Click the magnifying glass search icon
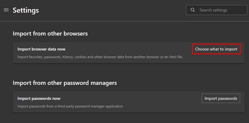The image size is (249, 123). coord(193,10)
